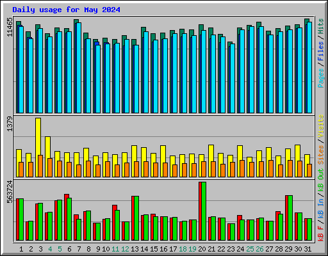Image resolution: width=328 pixels, height=256 pixels.
Task: Click the green kB bar for day 1
Action: pyautogui.click(x=21, y=220)
